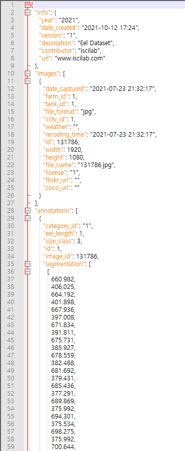Image resolution: width=185 pixels, height=451 pixels.
Task: Collapse the root brace fold on line 1
Action: (27, 5)
